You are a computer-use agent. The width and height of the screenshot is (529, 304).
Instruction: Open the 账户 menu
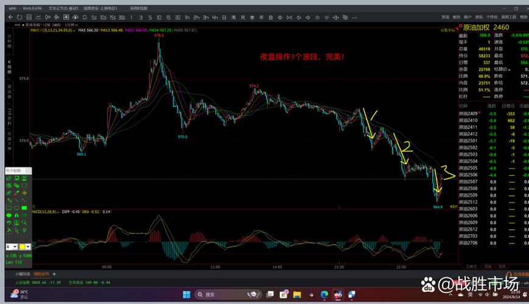click(x=468, y=17)
